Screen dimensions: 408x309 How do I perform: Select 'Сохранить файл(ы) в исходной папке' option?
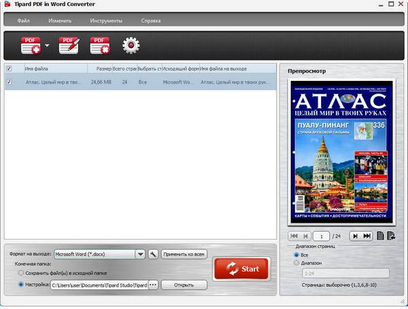[22, 272]
